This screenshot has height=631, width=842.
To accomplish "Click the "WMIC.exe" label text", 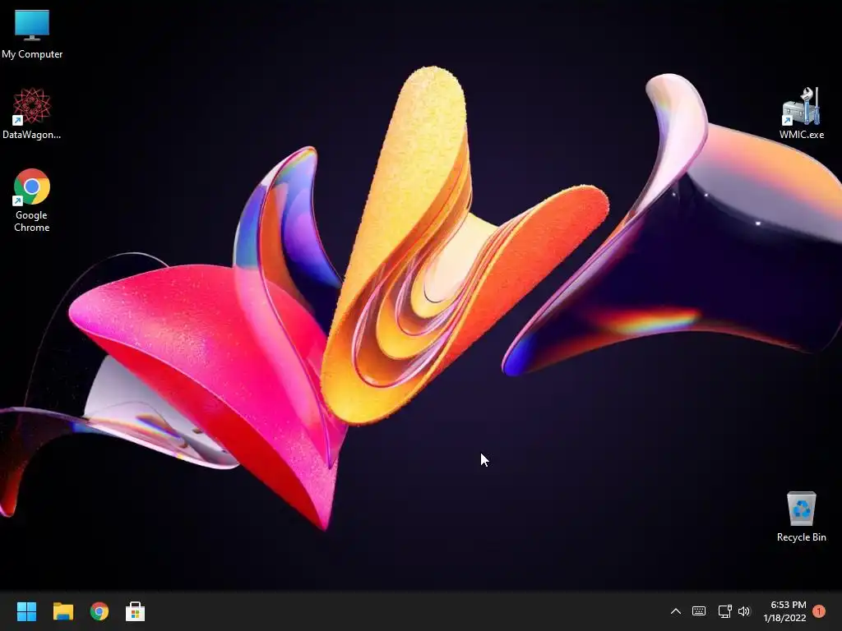I will coord(801,135).
